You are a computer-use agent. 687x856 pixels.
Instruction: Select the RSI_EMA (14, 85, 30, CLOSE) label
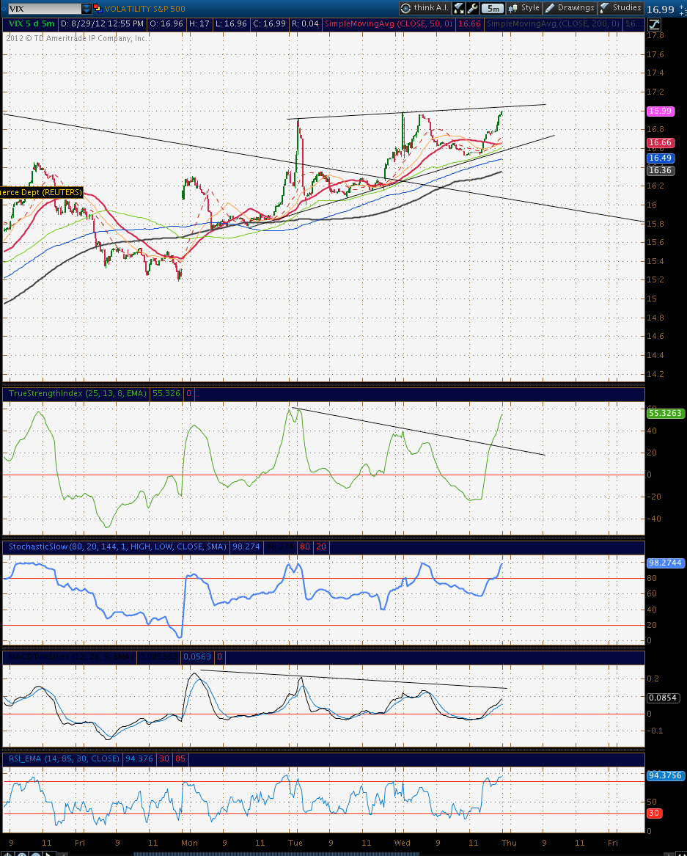click(x=64, y=758)
